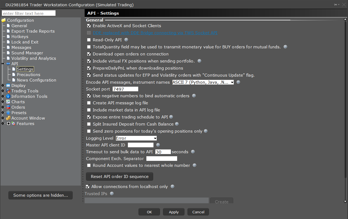Open General configuration page
This screenshot has height=219, width=348.
[19, 26]
